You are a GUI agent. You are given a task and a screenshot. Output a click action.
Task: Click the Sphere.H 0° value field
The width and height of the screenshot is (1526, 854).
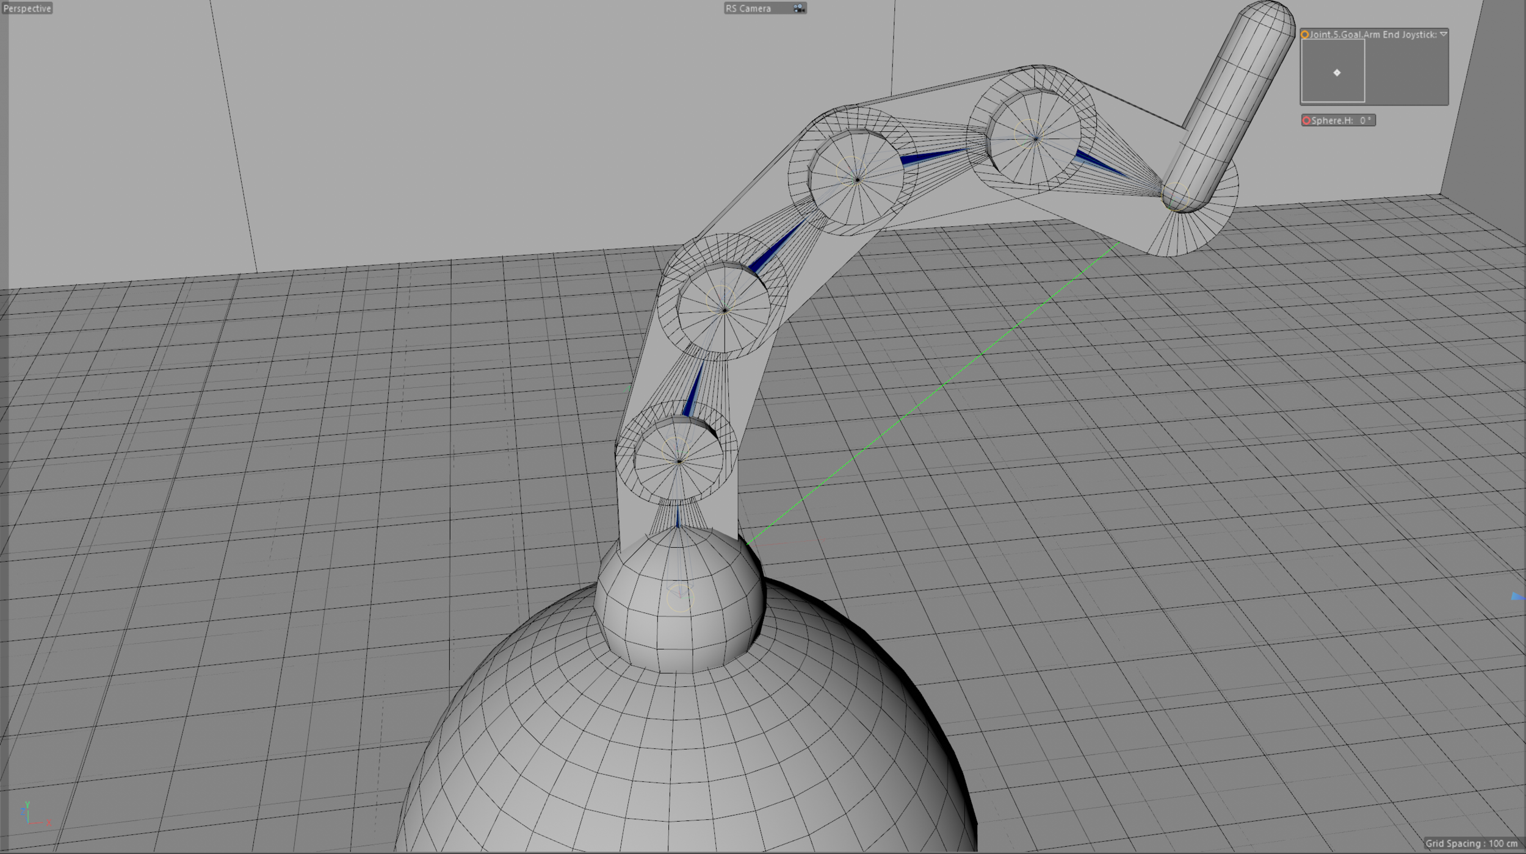coord(1365,121)
